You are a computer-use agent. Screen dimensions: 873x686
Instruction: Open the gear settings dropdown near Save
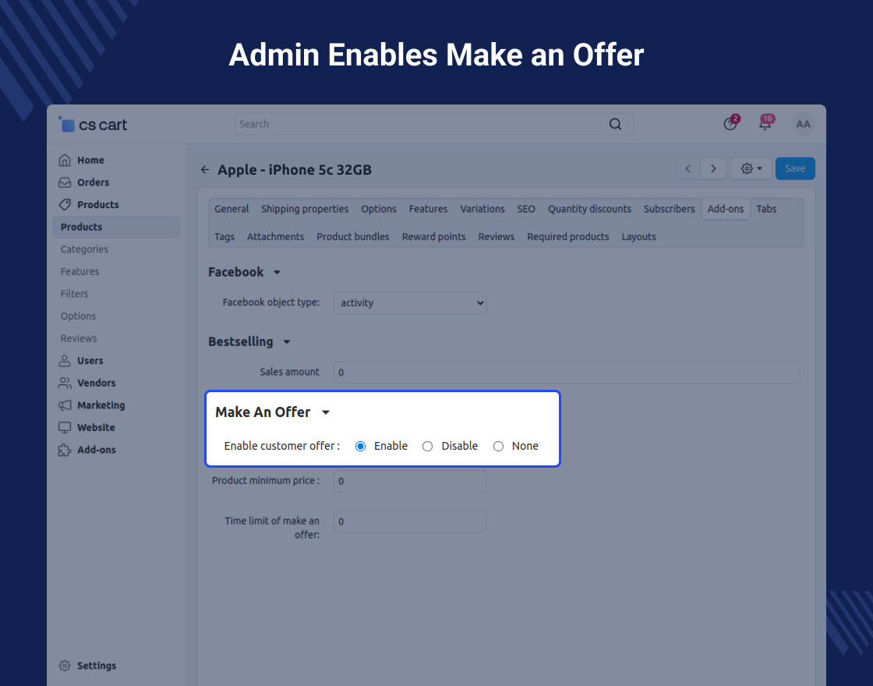[x=751, y=168]
